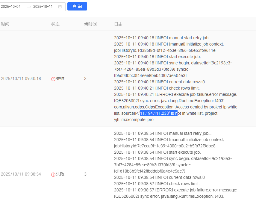
Task: Click the jobHistoryId starting with 1d386f8d
Action: tap(165, 50)
